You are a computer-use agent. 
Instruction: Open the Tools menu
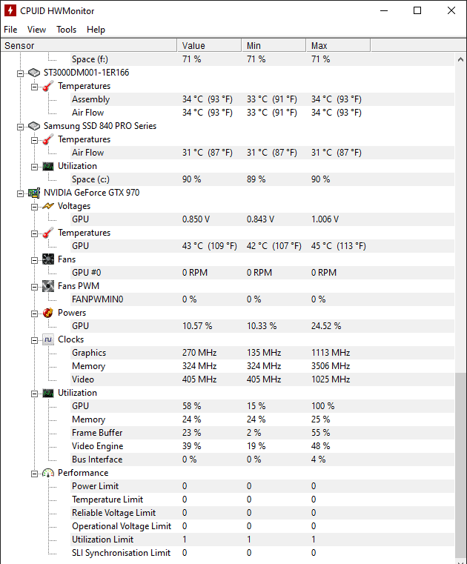pyautogui.click(x=66, y=30)
